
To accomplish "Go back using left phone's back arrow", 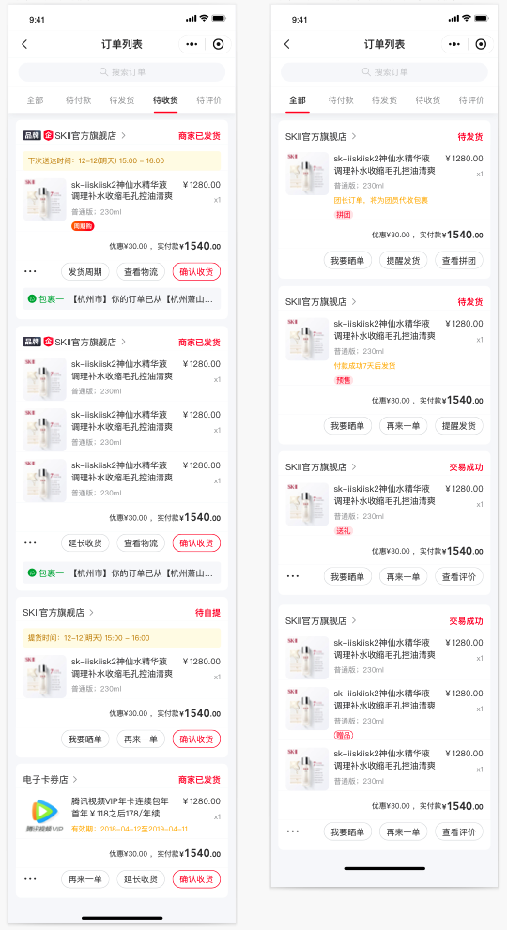I will (24, 44).
